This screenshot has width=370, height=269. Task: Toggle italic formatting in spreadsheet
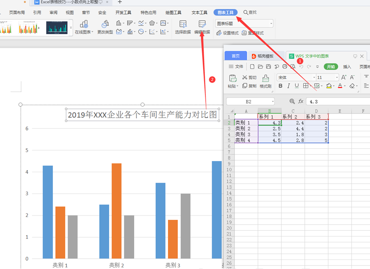point(289,86)
